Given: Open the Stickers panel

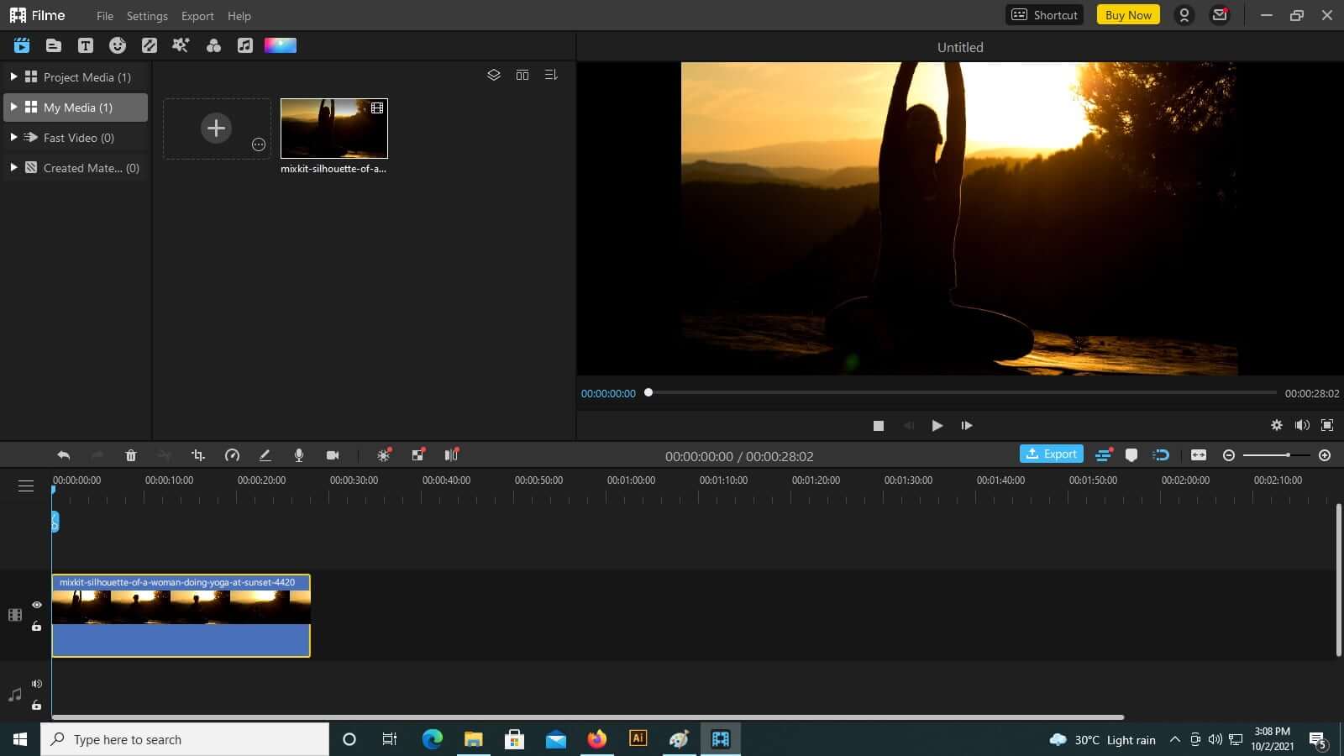Looking at the screenshot, I should click(118, 45).
